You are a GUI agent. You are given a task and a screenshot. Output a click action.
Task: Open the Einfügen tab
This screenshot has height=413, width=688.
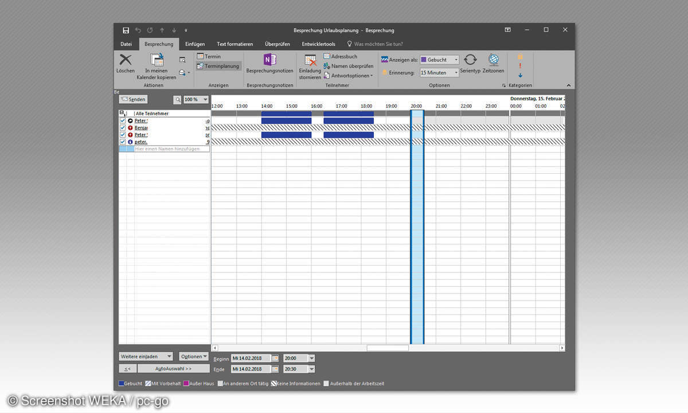pos(195,44)
